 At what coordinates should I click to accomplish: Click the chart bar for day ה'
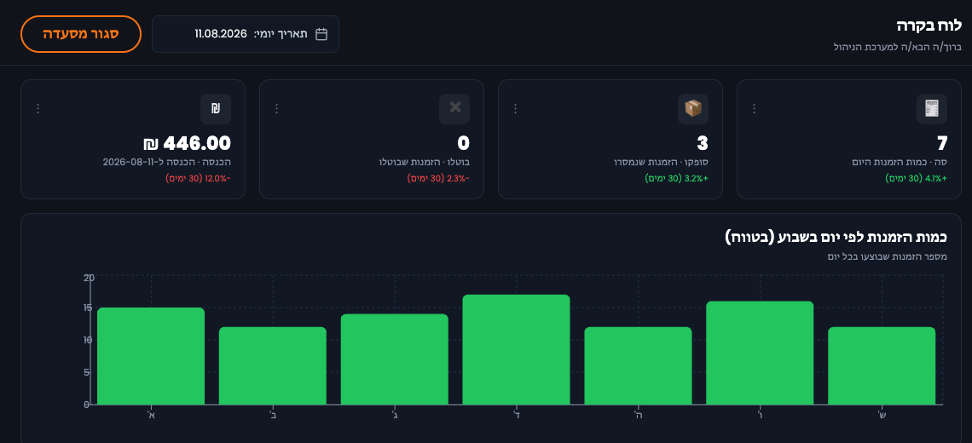pyautogui.click(x=638, y=365)
